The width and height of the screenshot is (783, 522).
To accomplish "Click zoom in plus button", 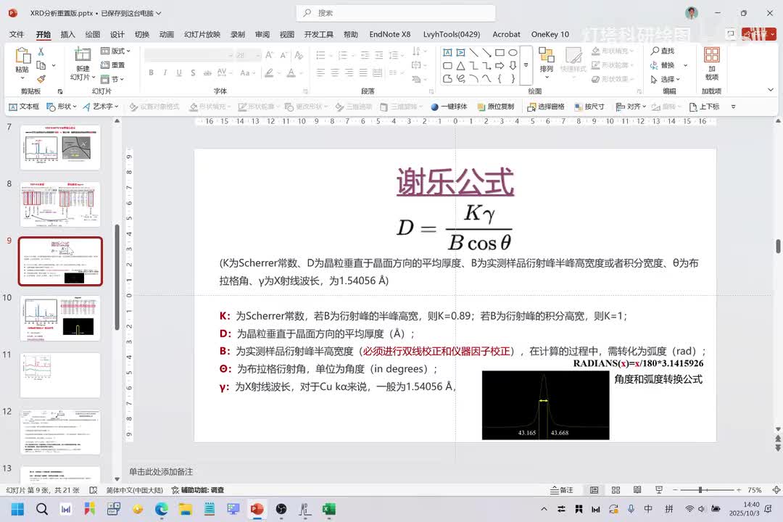I will (739, 490).
